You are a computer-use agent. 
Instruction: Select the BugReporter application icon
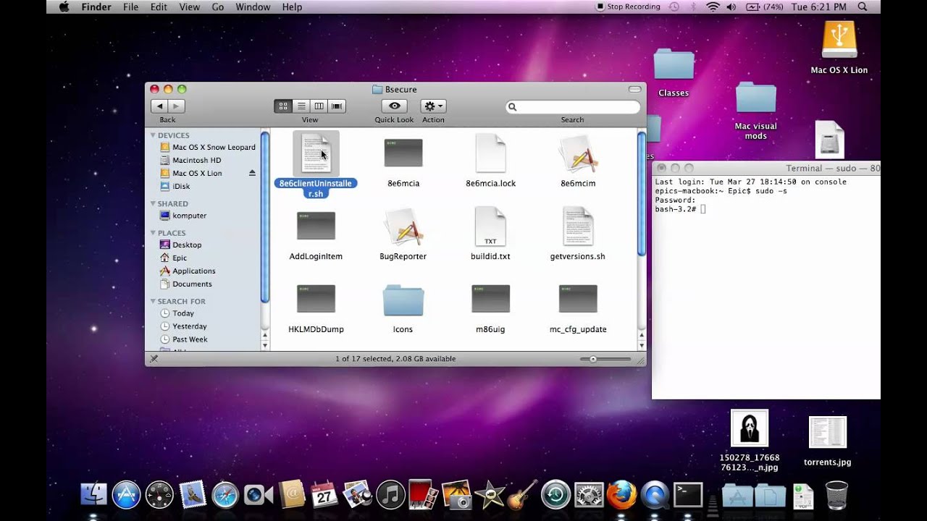403,227
